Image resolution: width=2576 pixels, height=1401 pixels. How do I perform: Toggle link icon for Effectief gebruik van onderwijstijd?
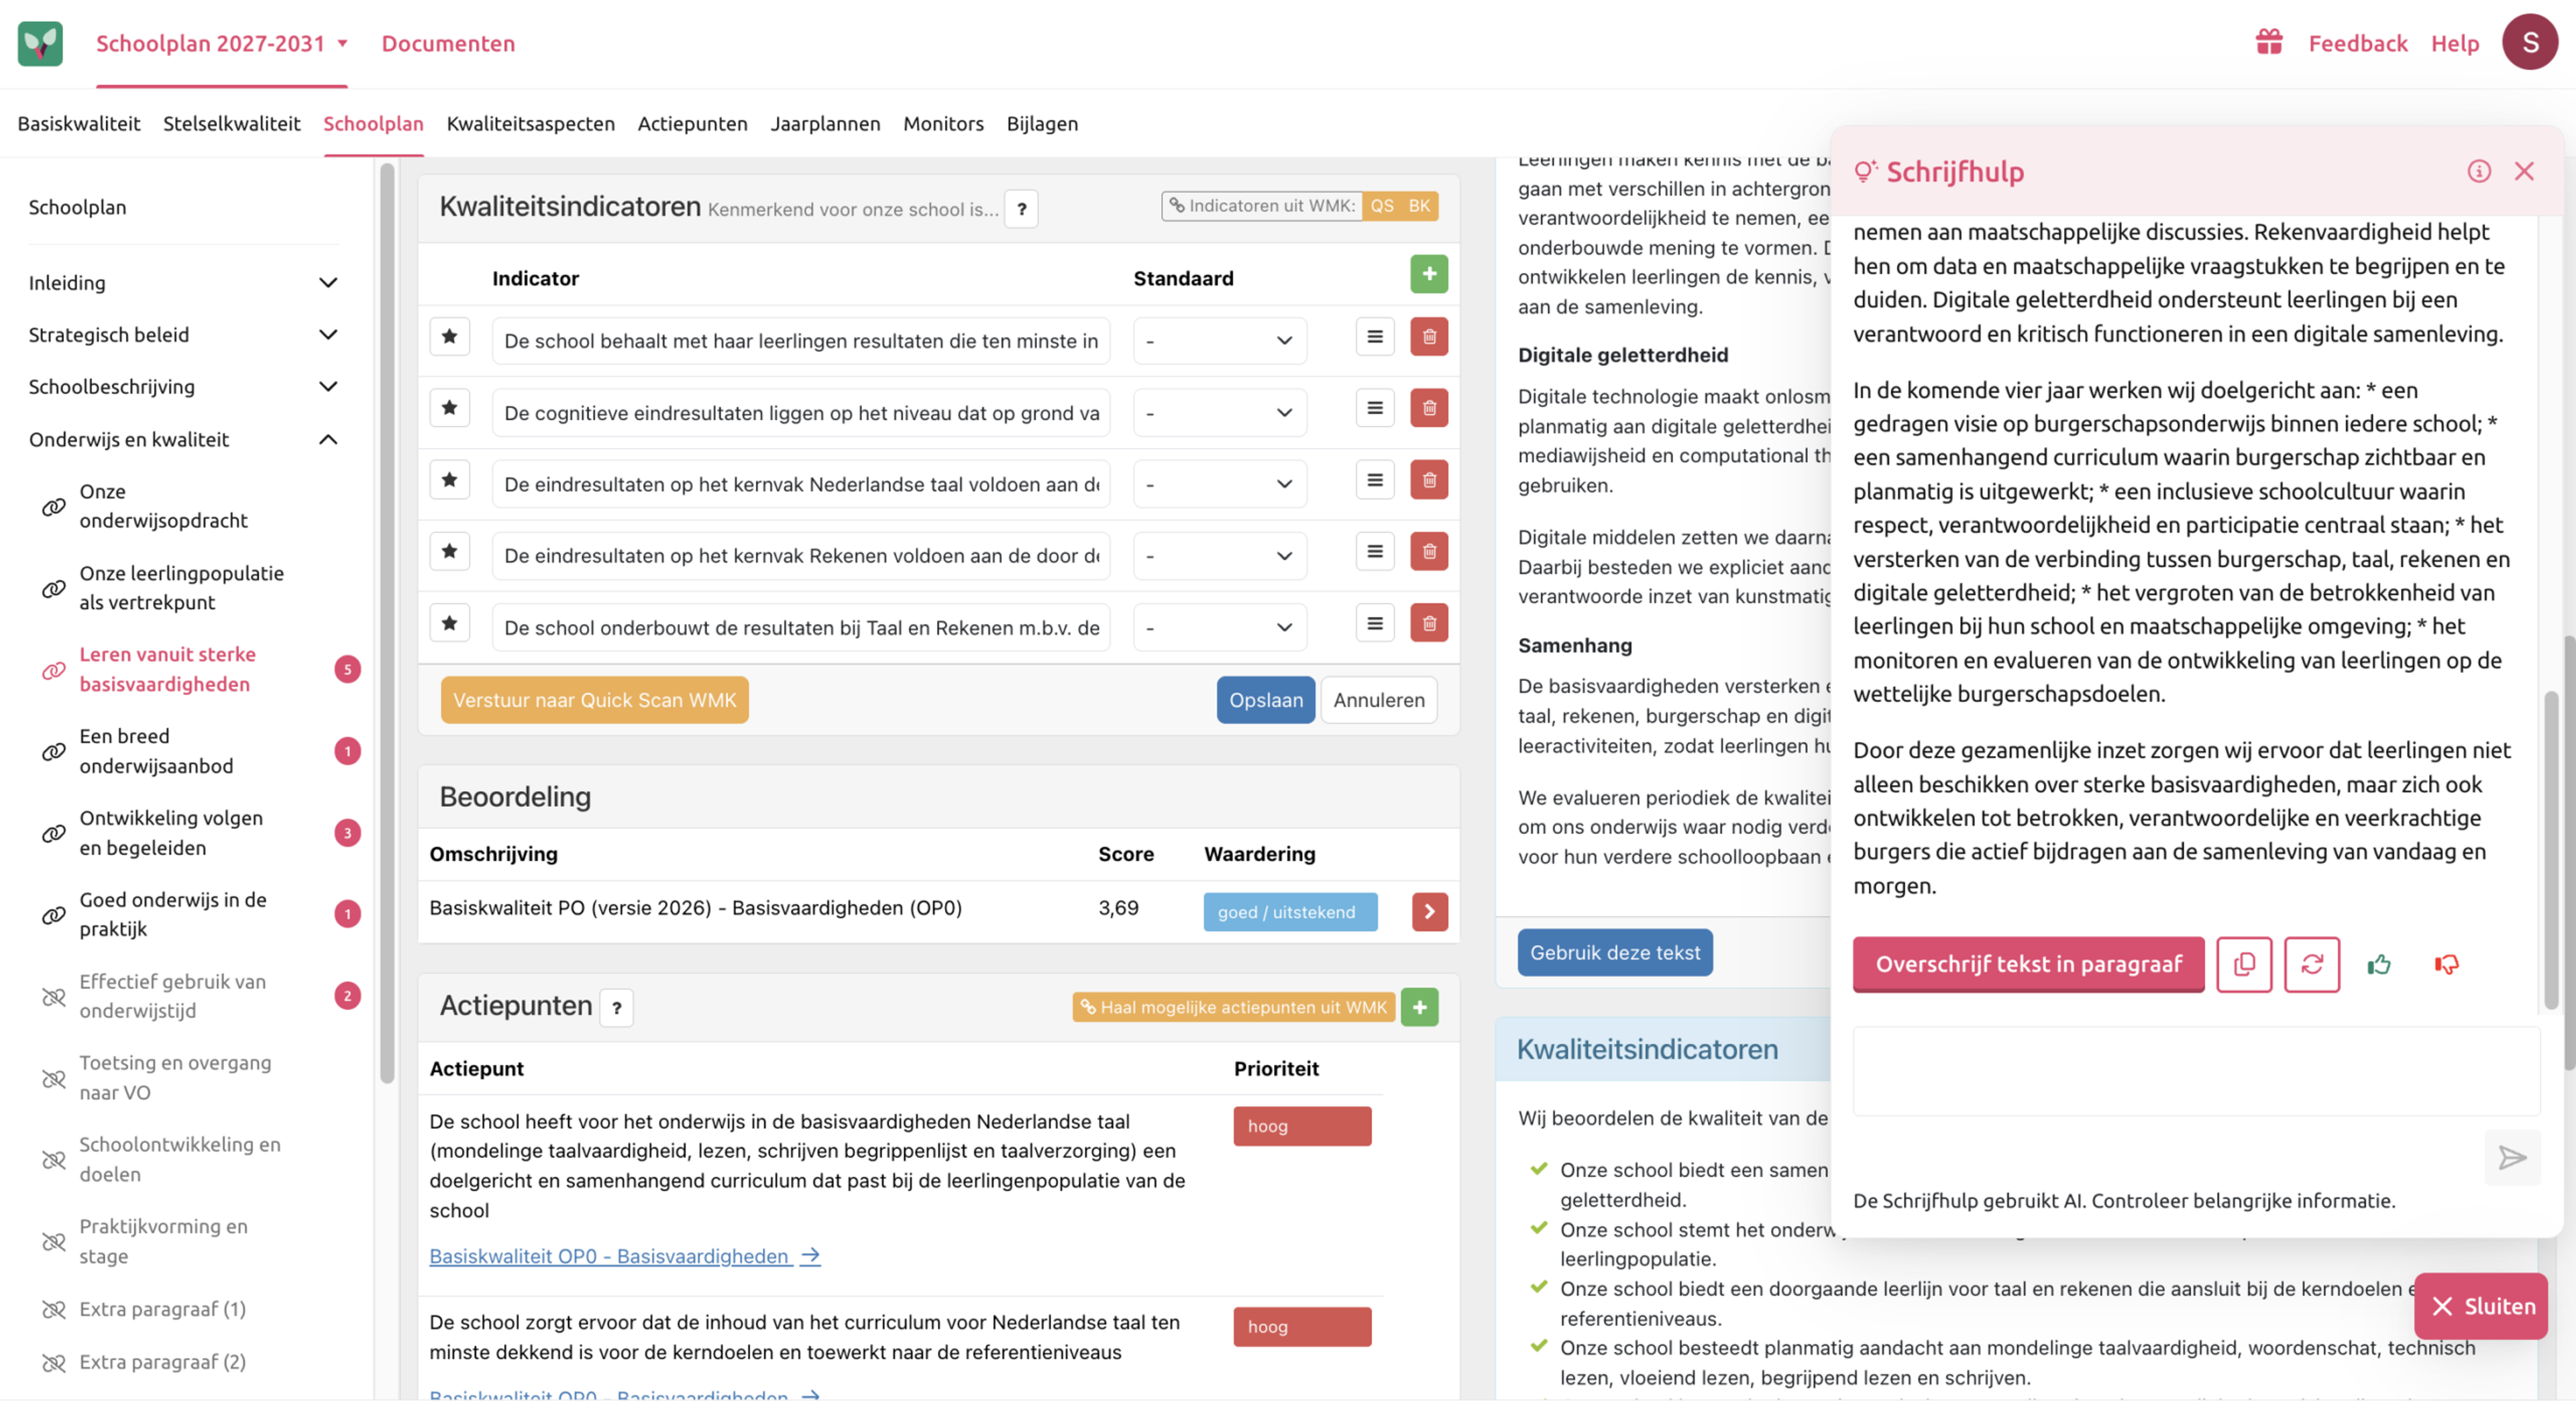click(x=54, y=996)
